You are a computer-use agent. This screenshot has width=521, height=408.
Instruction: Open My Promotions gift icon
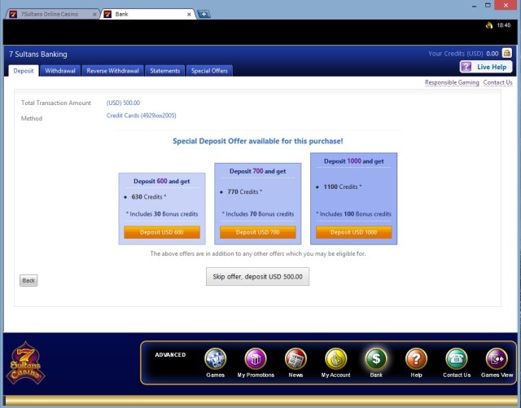[256, 359]
